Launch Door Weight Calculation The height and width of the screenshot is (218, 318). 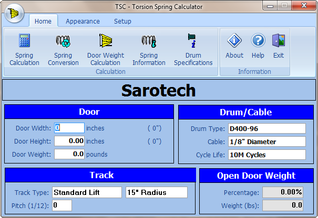click(x=105, y=50)
